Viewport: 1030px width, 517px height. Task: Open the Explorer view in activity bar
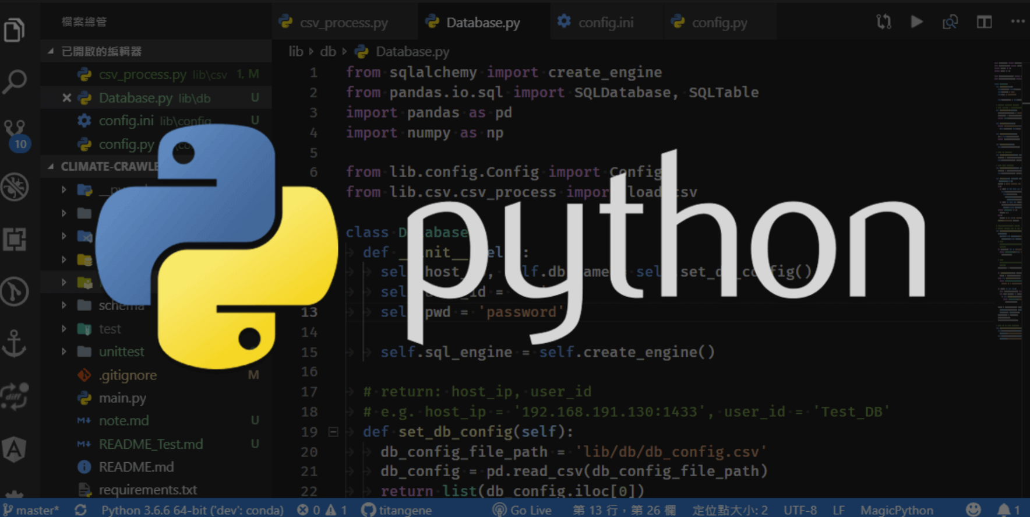[x=15, y=29]
